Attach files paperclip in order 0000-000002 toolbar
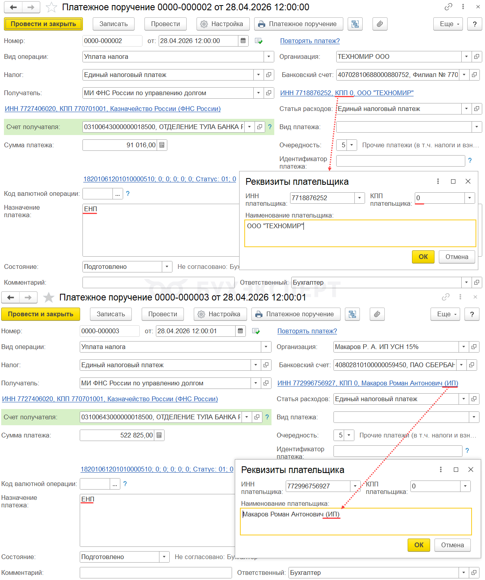Viewport: 485px width, 580px height. click(380, 24)
